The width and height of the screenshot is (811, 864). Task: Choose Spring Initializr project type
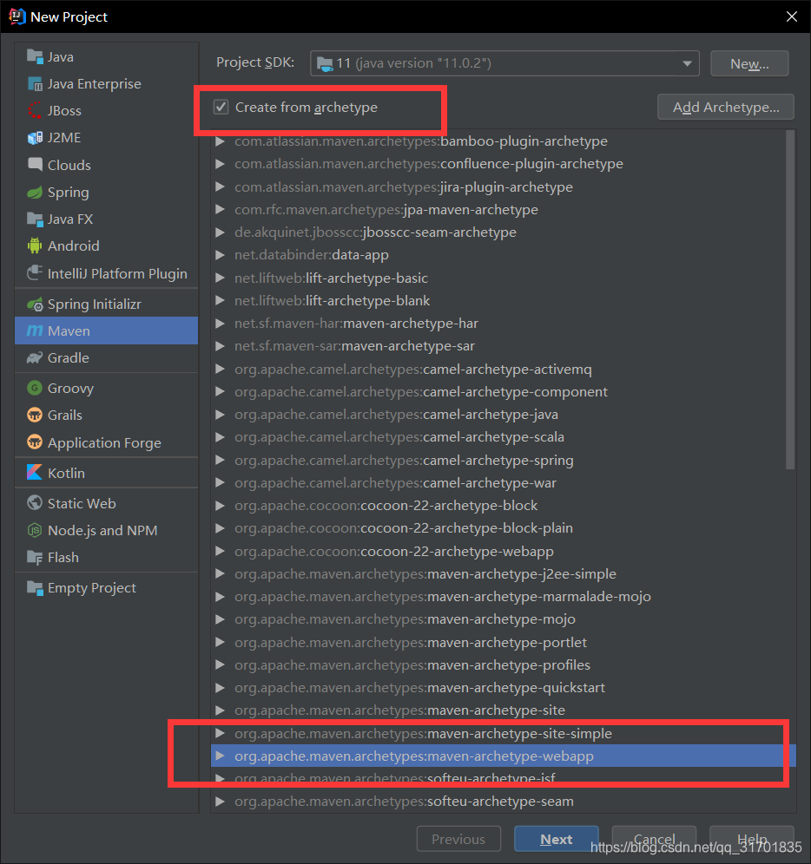[107, 304]
